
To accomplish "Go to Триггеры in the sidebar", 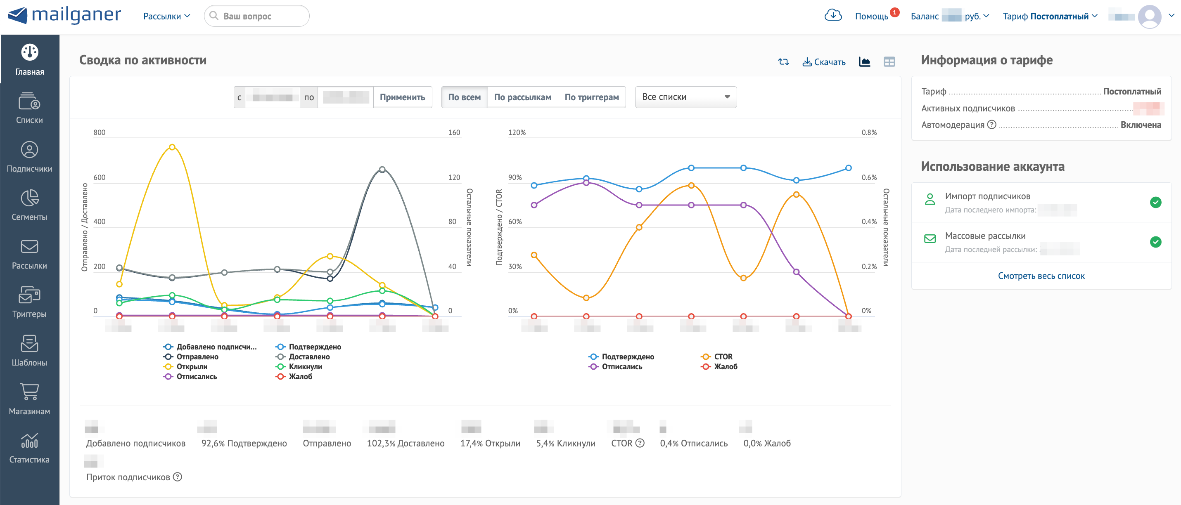I will 29,302.
